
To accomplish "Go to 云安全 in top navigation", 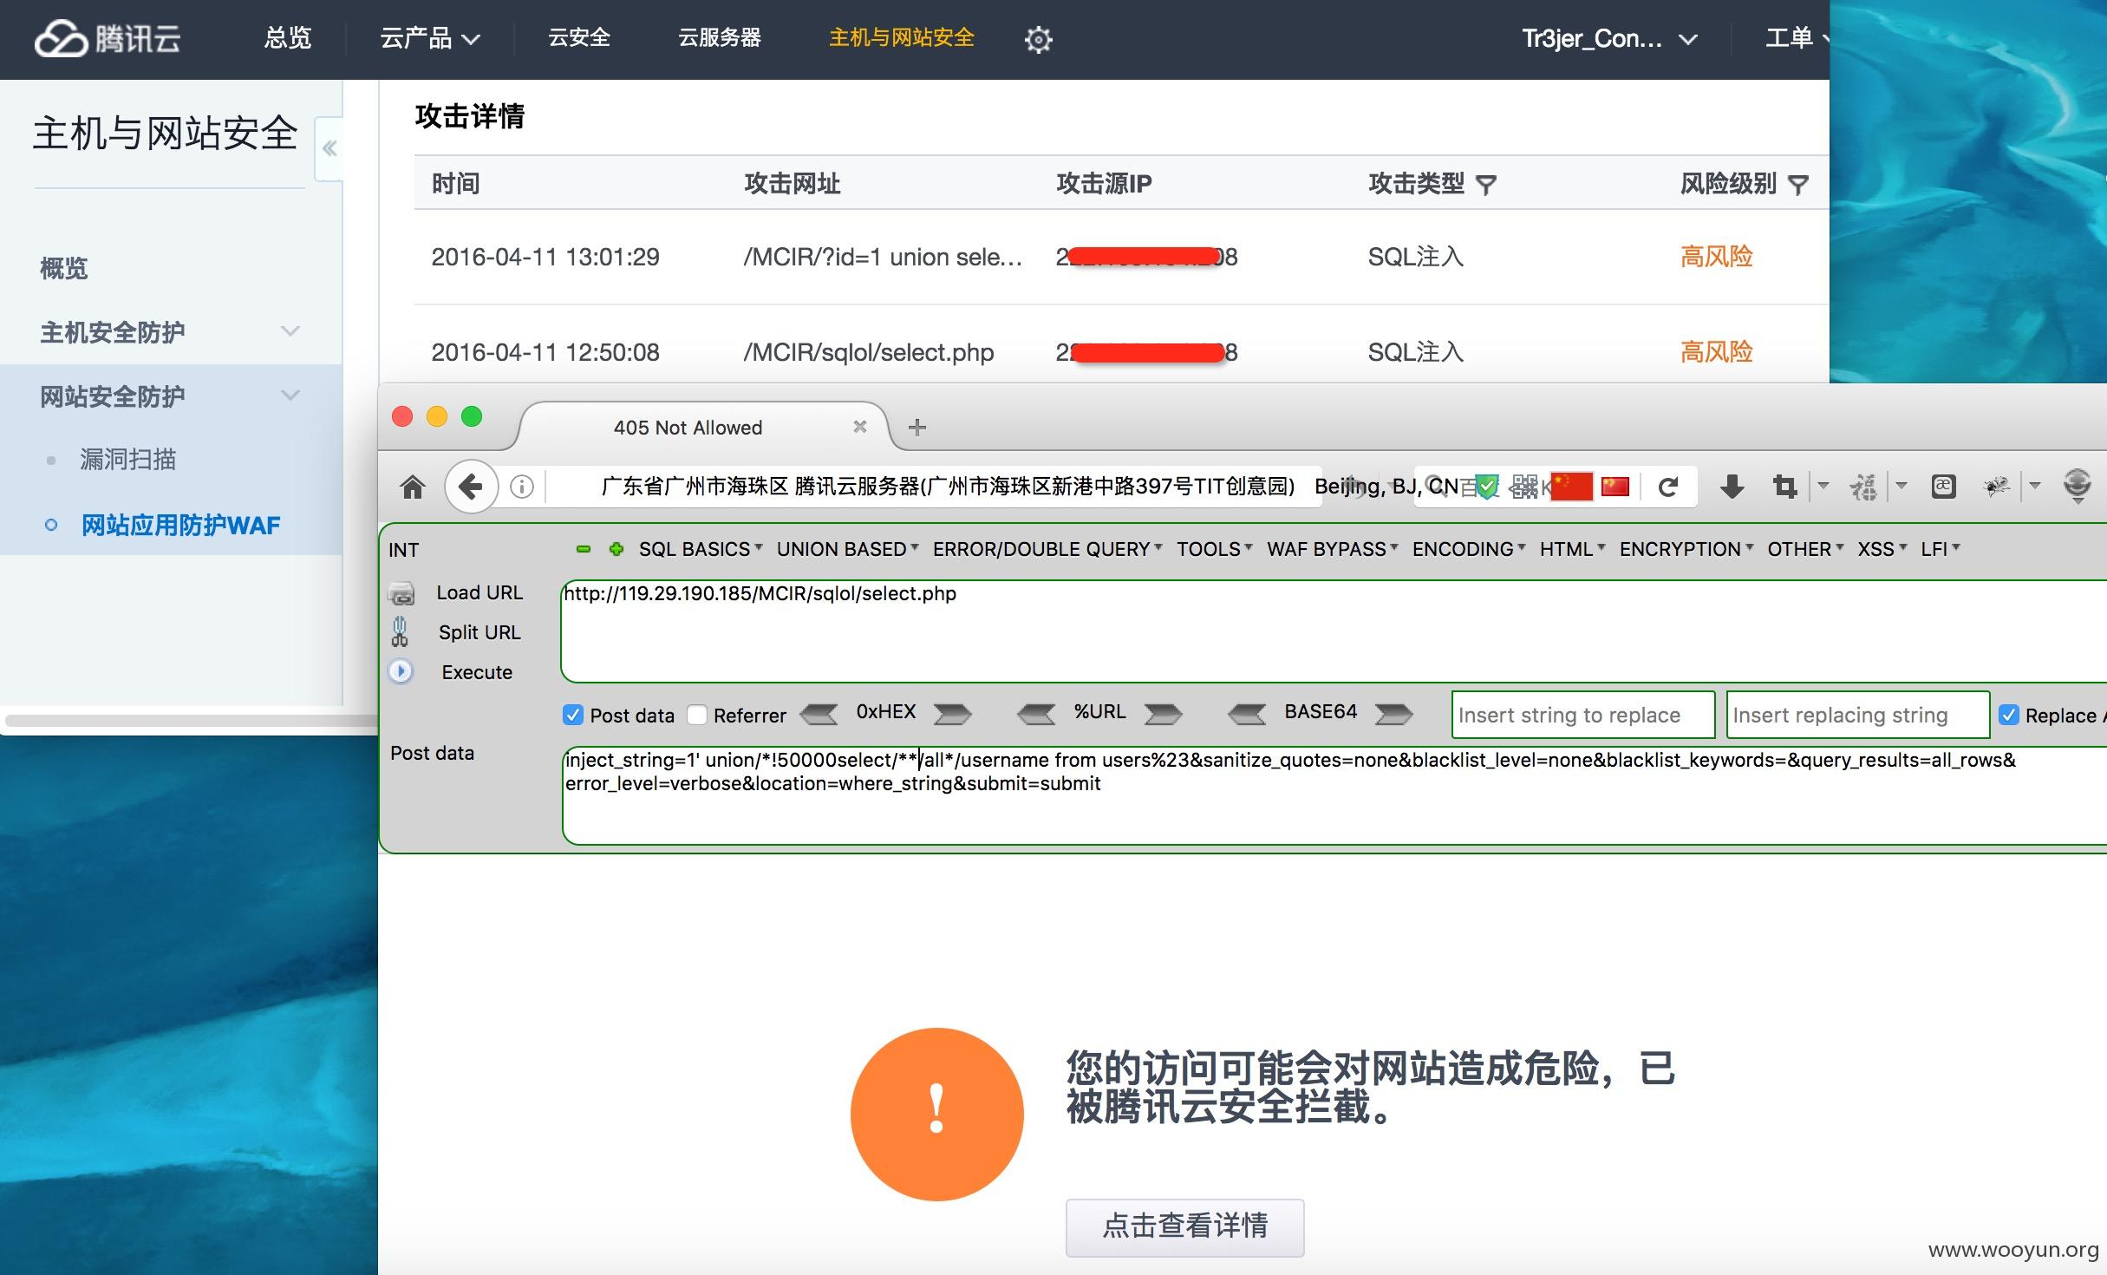I will click(x=579, y=38).
